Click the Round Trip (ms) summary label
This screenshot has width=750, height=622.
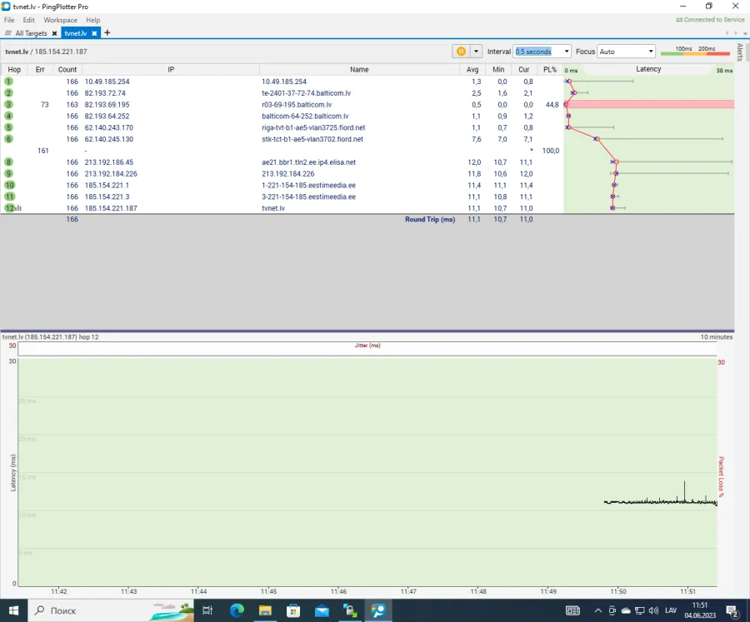pyautogui.click(x=430, y=220)
